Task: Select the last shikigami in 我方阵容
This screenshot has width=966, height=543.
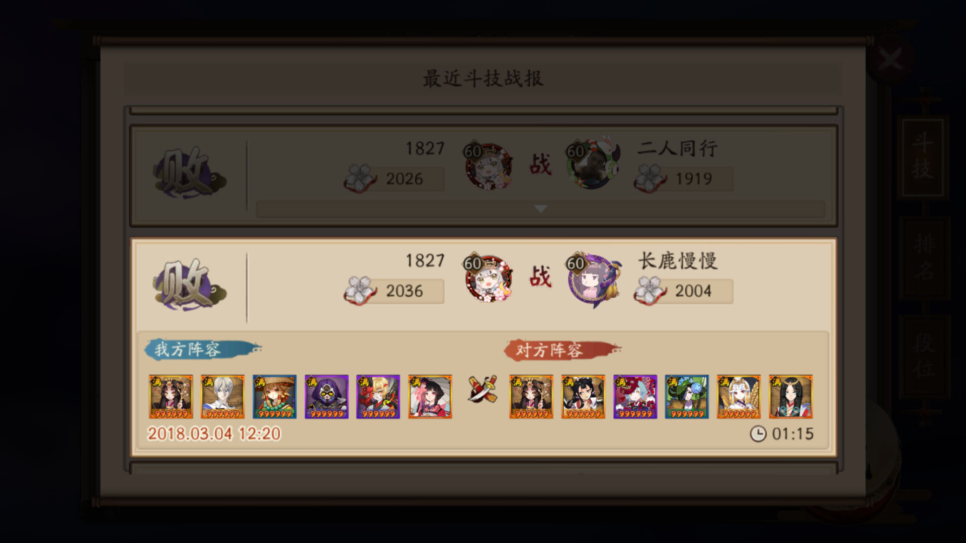Action: point(430,397)
